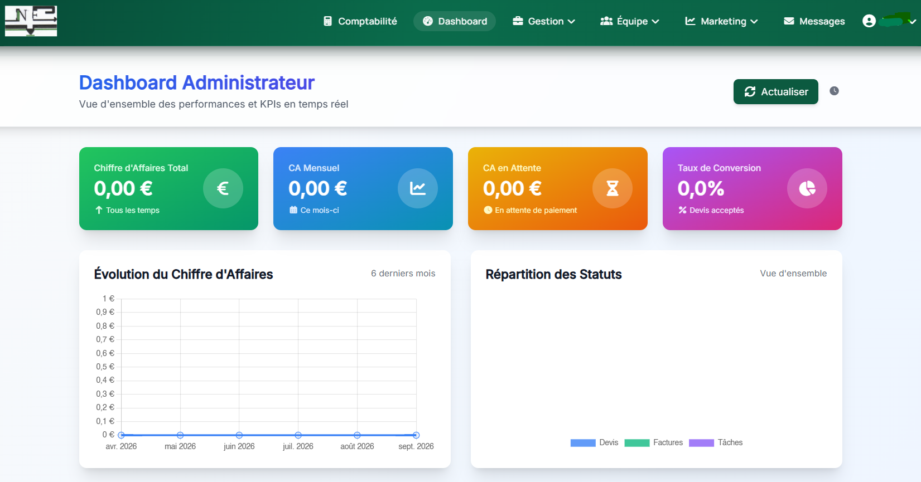This screenshot has height=482, width=921.
Task: Click the line chart icon on CA Mensuel card
Action: click(418, 188)
